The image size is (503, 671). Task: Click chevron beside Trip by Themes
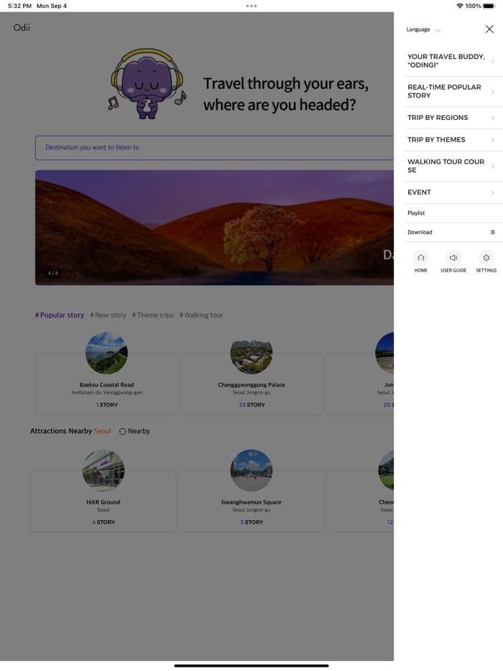tap(493, 140)
